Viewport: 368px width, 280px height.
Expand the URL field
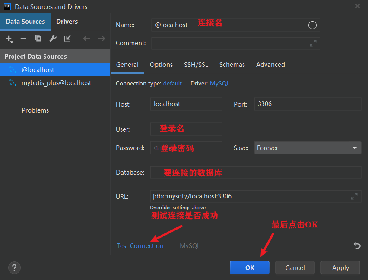pyautogui.click(x=354, y=196)
